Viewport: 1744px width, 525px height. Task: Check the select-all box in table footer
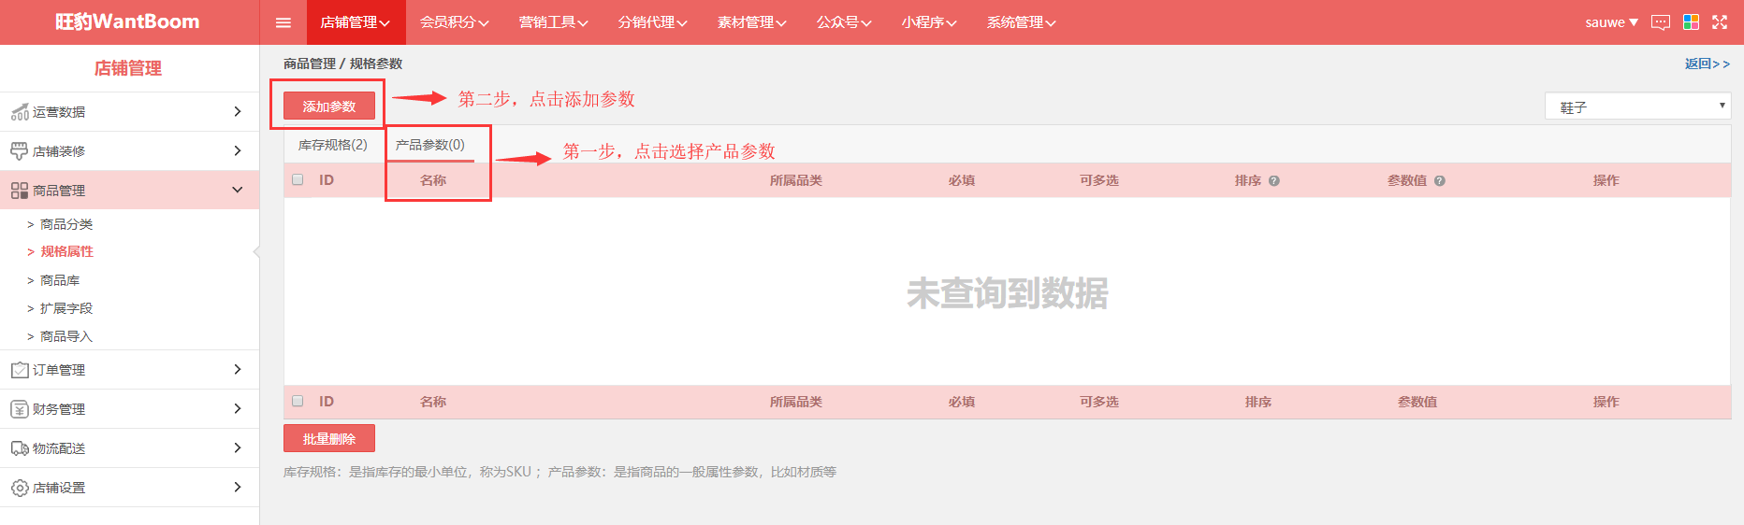point(298,401)
